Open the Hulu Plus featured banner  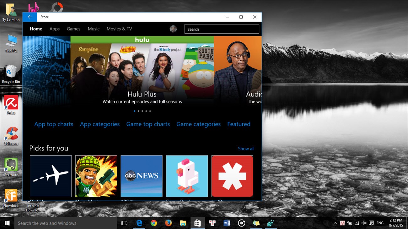142,71
